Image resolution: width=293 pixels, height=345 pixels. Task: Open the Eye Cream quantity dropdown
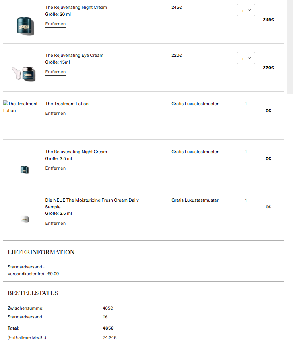click(x=246, y=58)
